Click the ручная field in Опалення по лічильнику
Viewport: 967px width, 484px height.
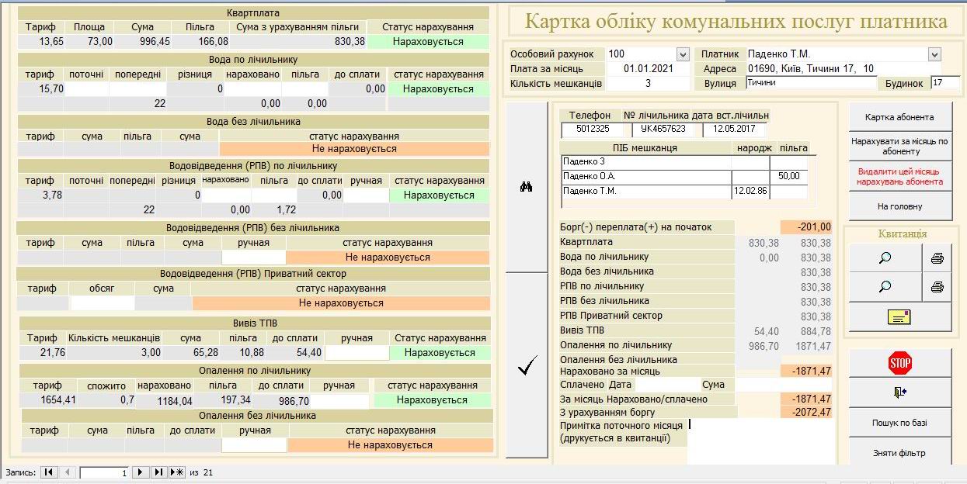coord(339,400)
